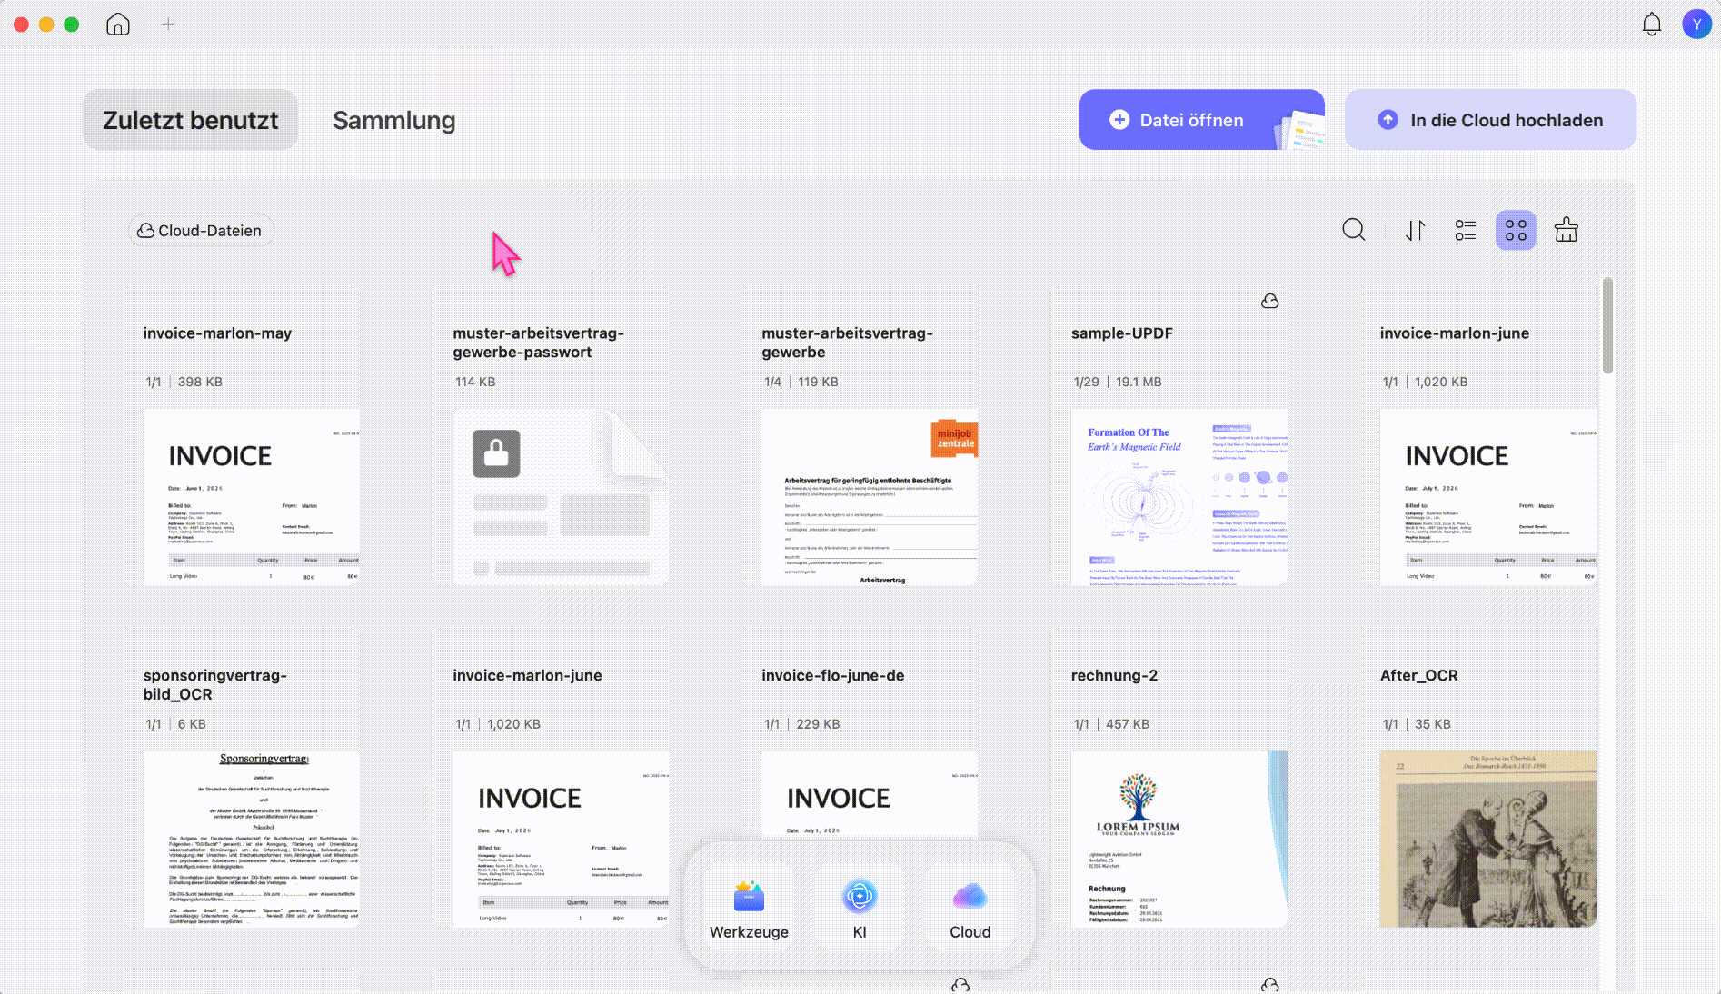
Task: Click the invoice-flo-june-de file name
Action: pyautogui.click(x=833, y=676)
